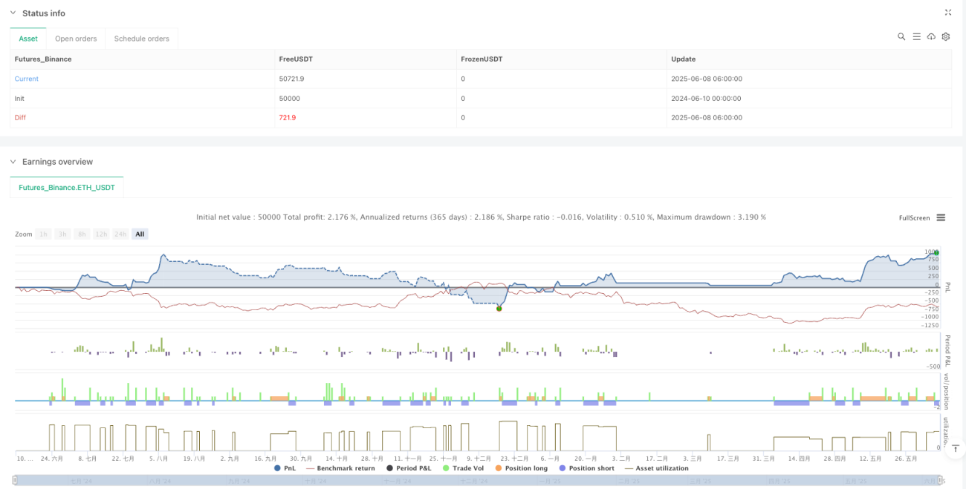Toggle Benchmark return series in legend
This screenshot has width=966, height=489.
pyautogui.click(x=340, y=468)
